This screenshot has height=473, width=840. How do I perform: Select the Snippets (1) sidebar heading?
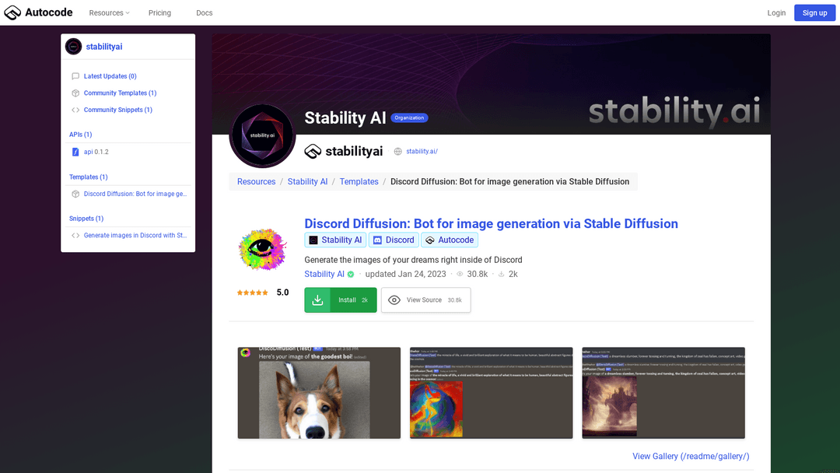pyautogui.click(x=86, y=219)
